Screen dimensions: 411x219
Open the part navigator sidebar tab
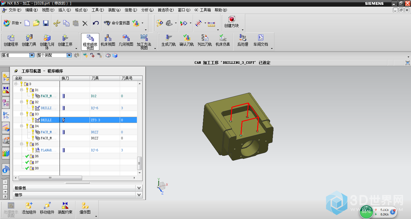(6, 102)
